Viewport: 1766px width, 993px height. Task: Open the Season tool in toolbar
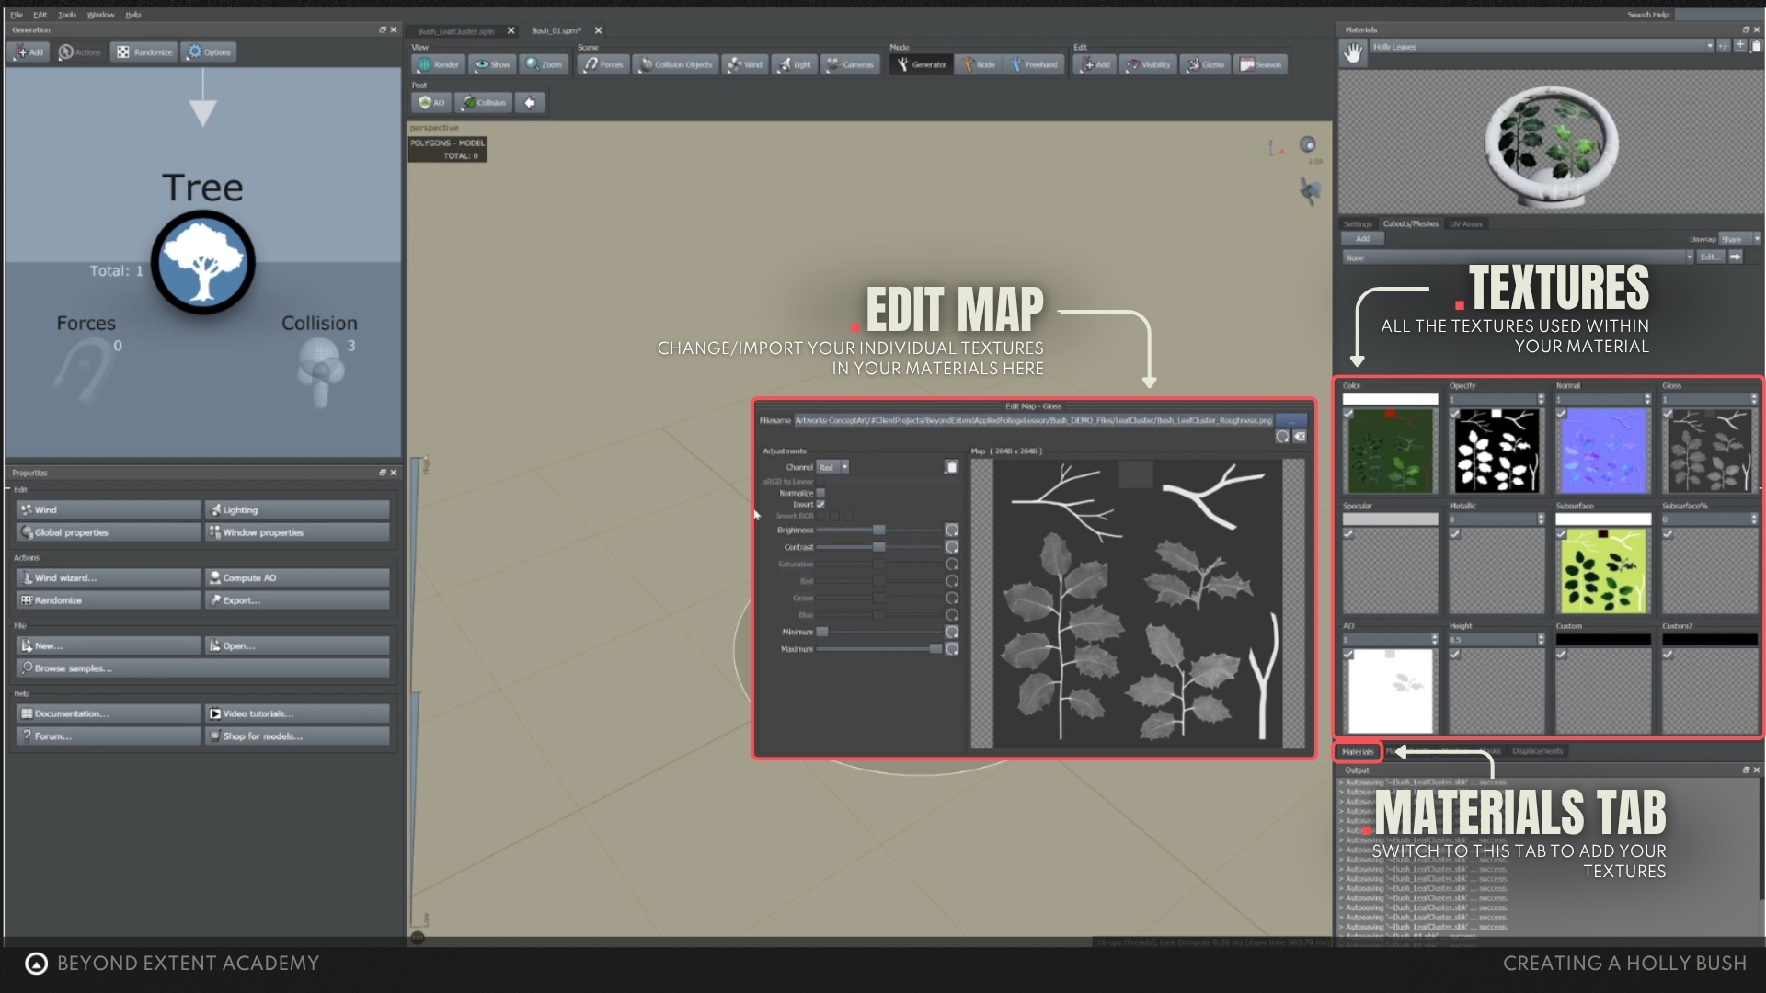pyautogui.click(x=1260, y=64)
